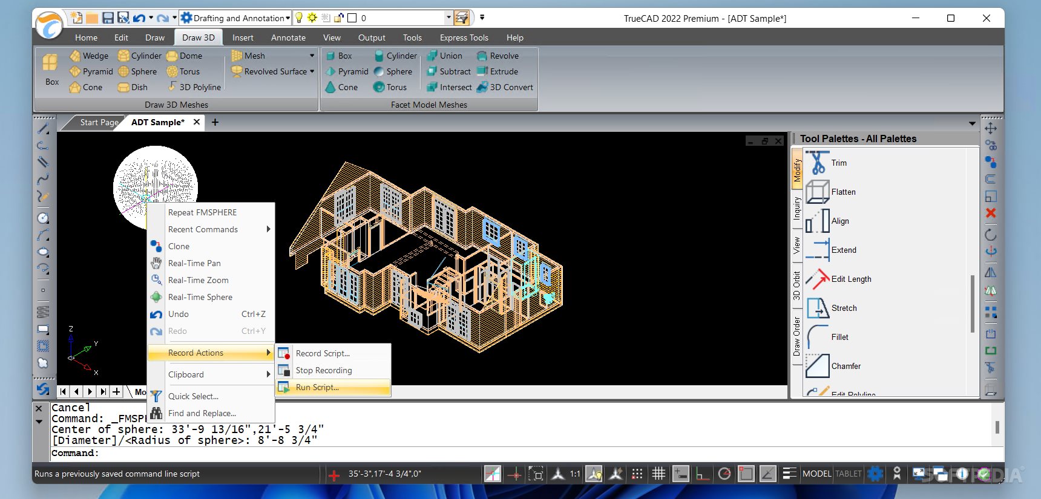This screenshot has width=1041, height=499.
Task: Save the drawing with the floppy icon
Action: 108,18
